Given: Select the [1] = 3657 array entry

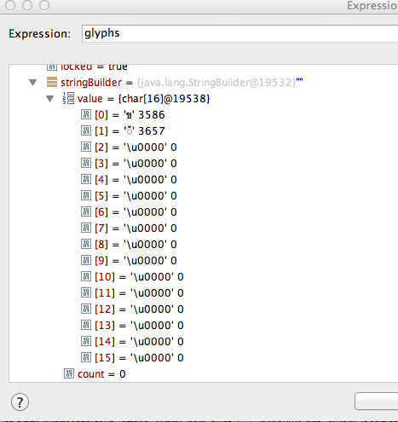Looking at the screenshot, I should [x=130, y=131].
